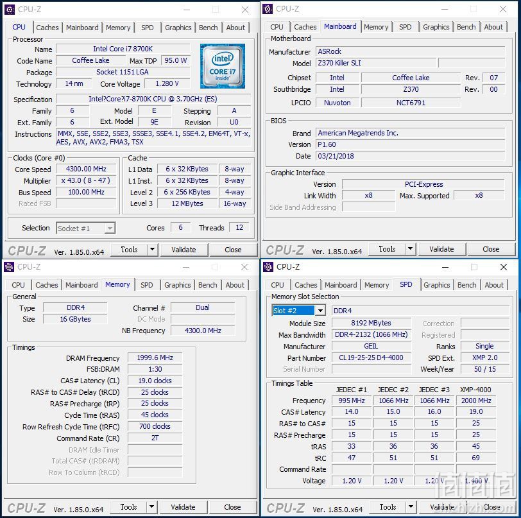The width and height of the screenshot is (521, 518).
Task: Select the Mainboard tab in the Memory window
Action: tap(81, 285)
